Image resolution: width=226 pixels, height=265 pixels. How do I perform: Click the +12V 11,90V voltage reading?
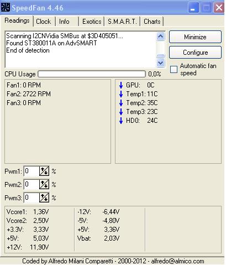click(x=28, y=247)
